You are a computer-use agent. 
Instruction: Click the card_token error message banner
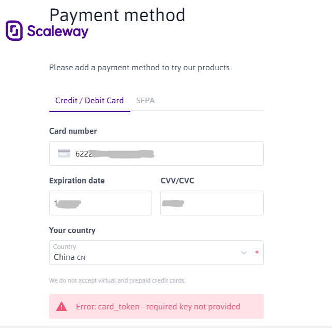coord(156,306)
